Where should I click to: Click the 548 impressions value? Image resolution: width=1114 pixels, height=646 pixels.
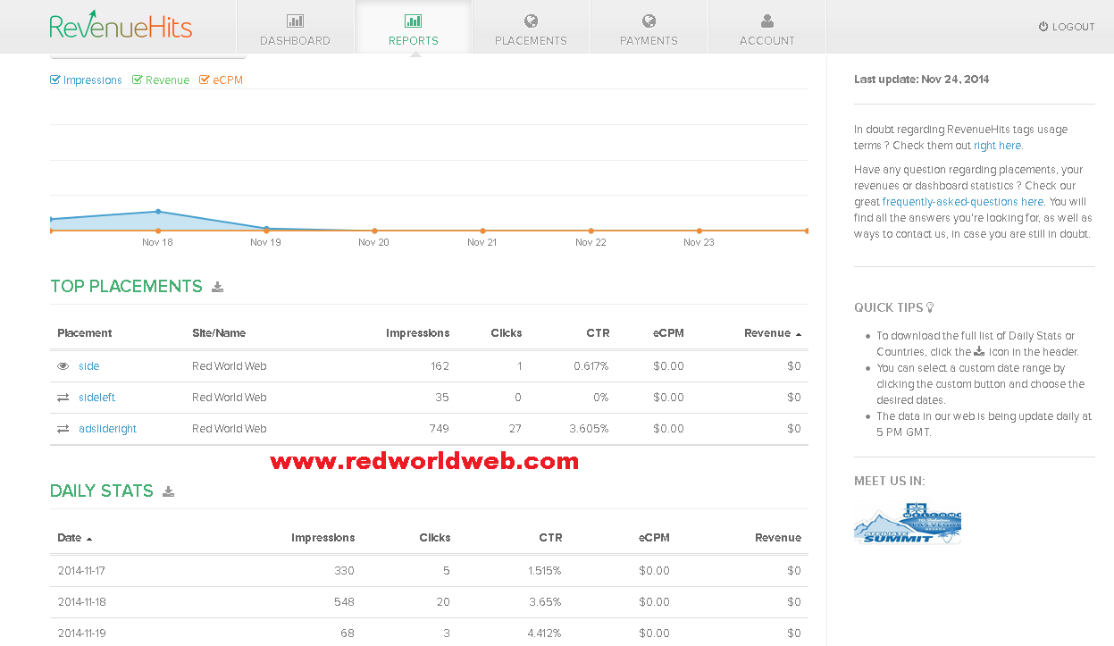tap(344, 602)
